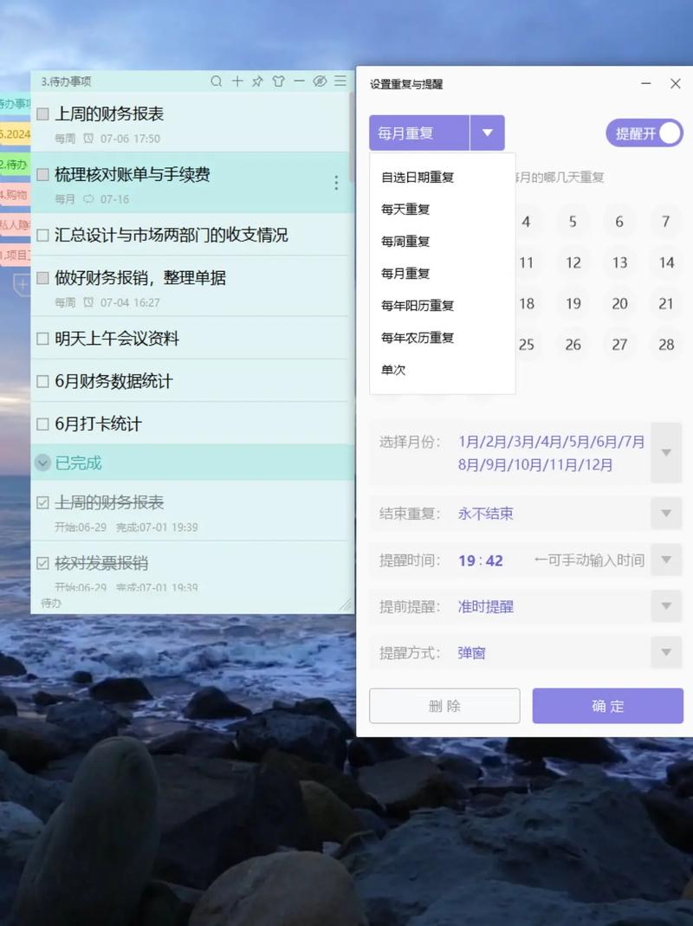Click the 永不结束 end-repeat value
Image resolution: width=693 pixels, height=926 pixels.
(486, 514)
